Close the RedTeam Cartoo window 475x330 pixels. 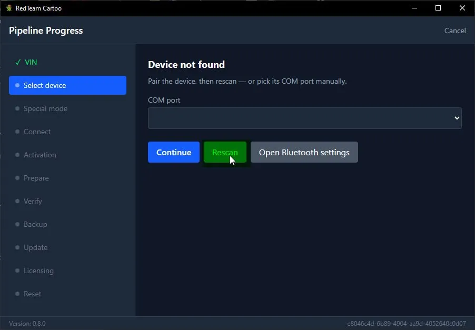[x=462, y=8]
